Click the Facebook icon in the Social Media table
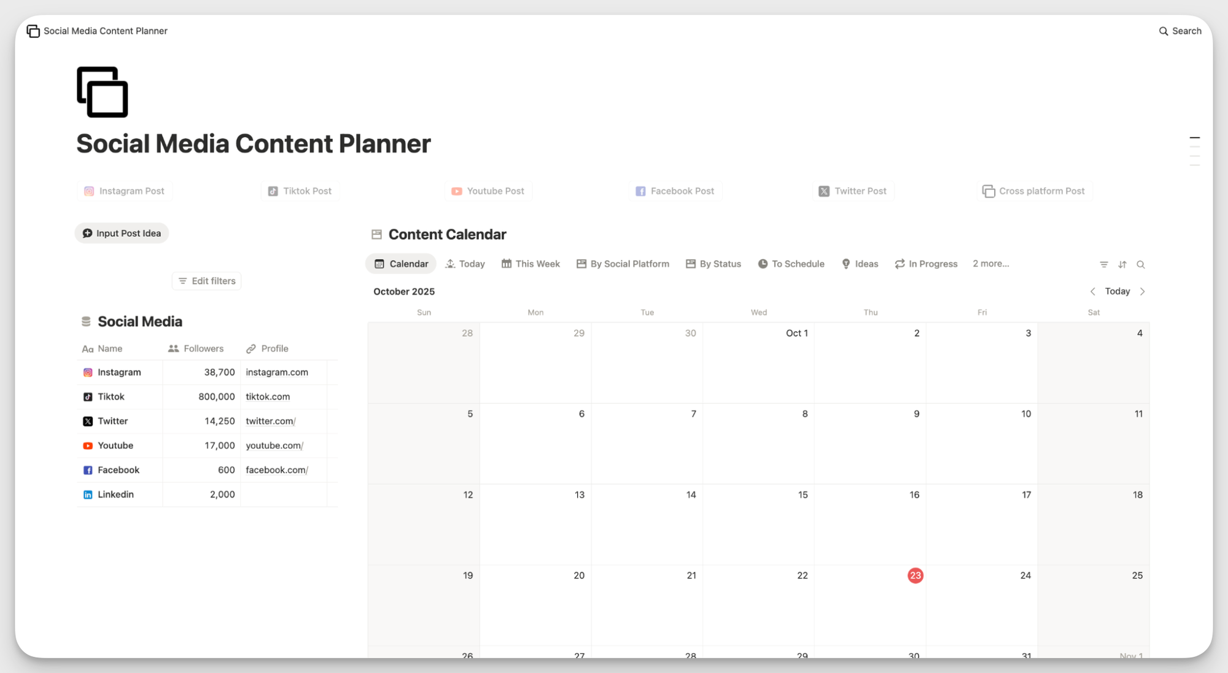 [x=87, y=470]
